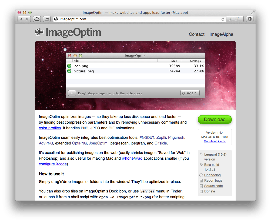Open the JpegOptim link
The height and width of the screenshot is (222, 271).
coord(98,143)
